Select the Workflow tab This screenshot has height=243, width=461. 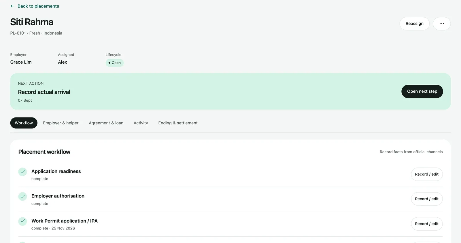point(24,123)
